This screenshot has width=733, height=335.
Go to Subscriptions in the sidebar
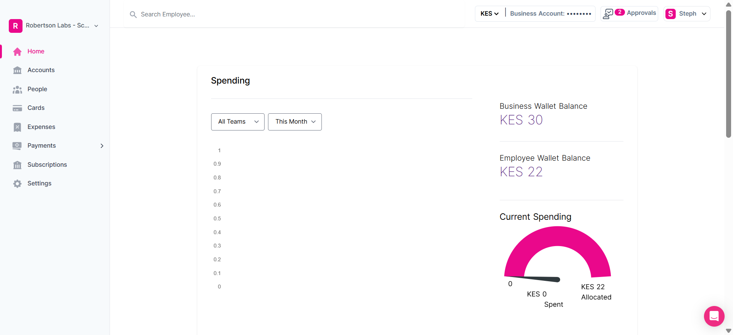(x=47, y=164)
